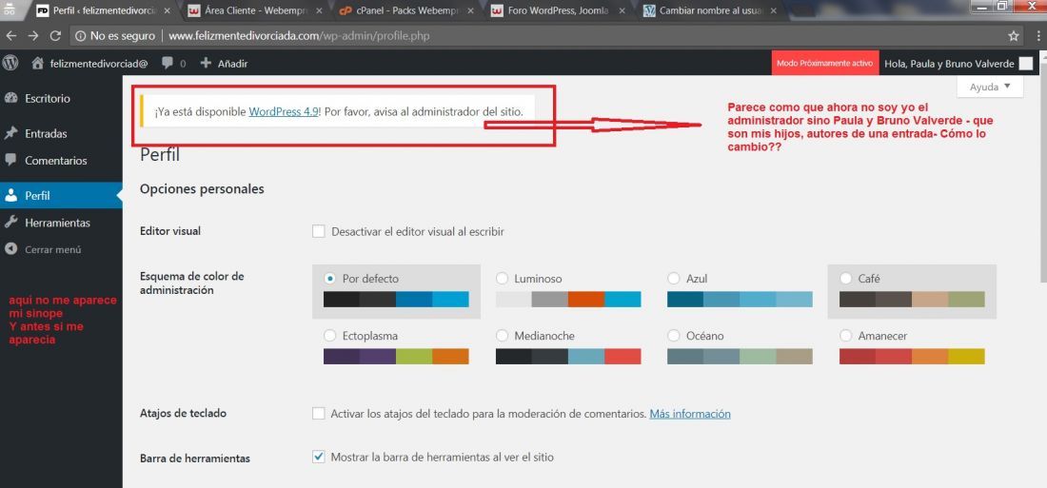Select the Amanecer color scheme radio
This screenshot has height=488, width=1047.
[846, 335]
